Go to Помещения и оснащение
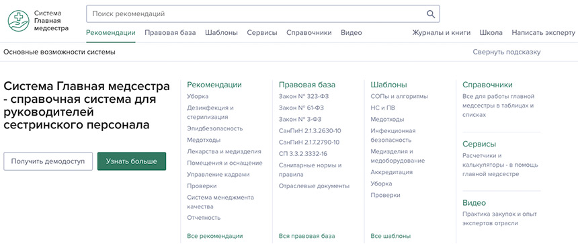 tap(224, 163)
